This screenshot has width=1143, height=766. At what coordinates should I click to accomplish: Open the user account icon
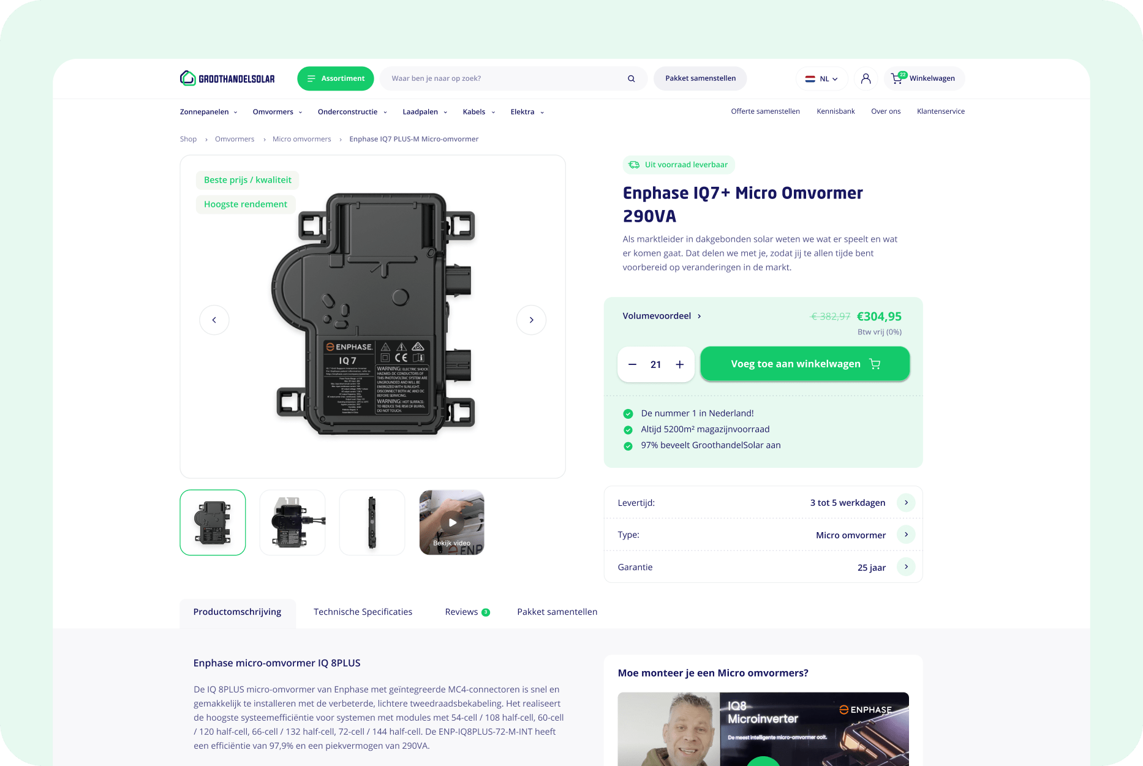(866, 78)
